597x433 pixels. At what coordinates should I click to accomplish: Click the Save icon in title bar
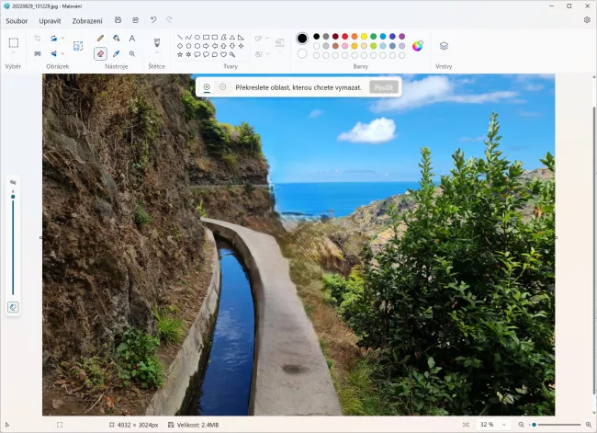(118, 19)
